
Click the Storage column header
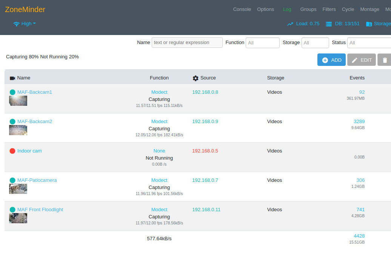(276, 78)
